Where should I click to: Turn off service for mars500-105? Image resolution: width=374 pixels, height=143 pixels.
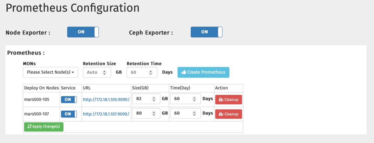[69, 99]
